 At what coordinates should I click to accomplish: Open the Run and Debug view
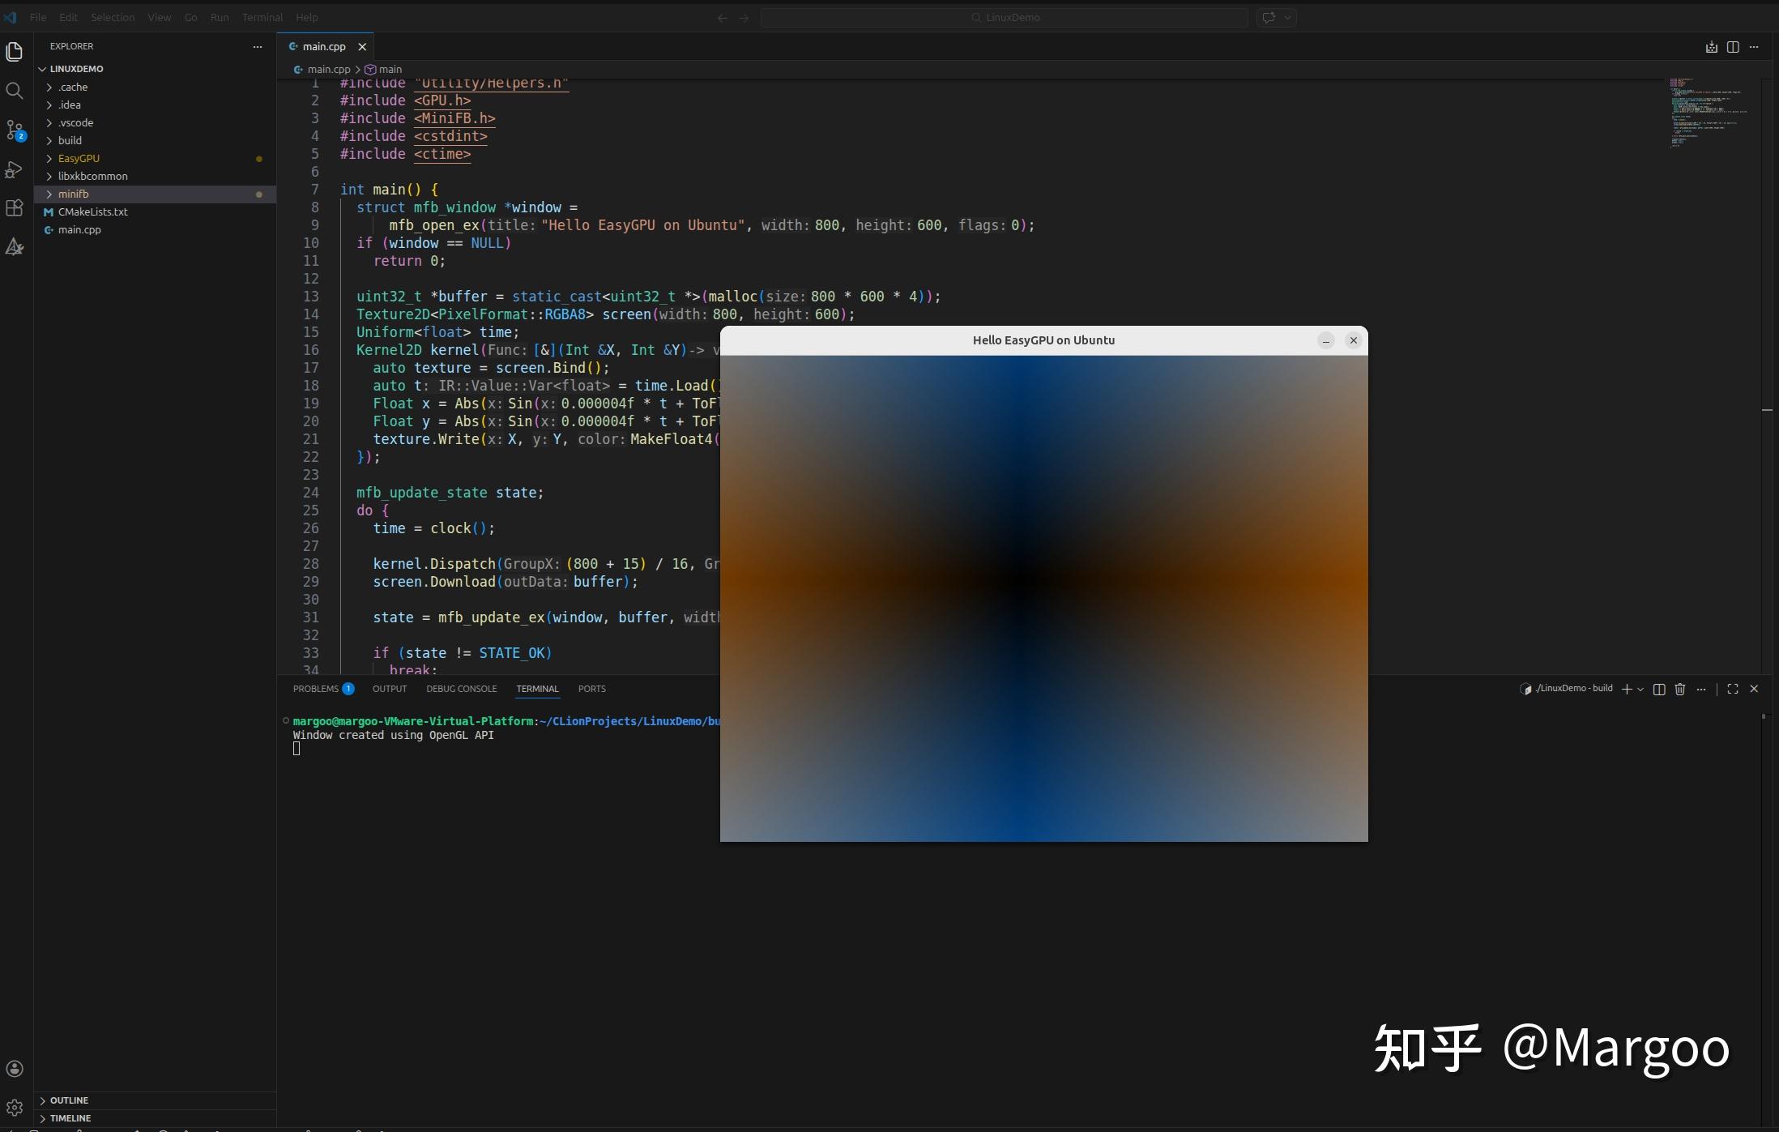click(15, 169)
